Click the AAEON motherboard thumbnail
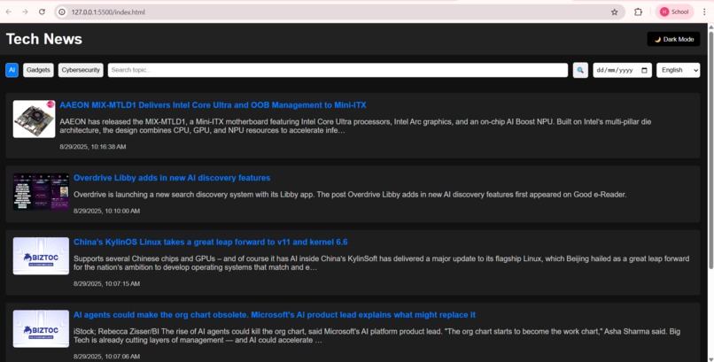Screen dimensions: 714x362 [35, 119]
